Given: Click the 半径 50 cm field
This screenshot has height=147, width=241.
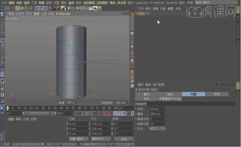Looking at the screenshot, I should pyautogui.click(x=157, y=109).
